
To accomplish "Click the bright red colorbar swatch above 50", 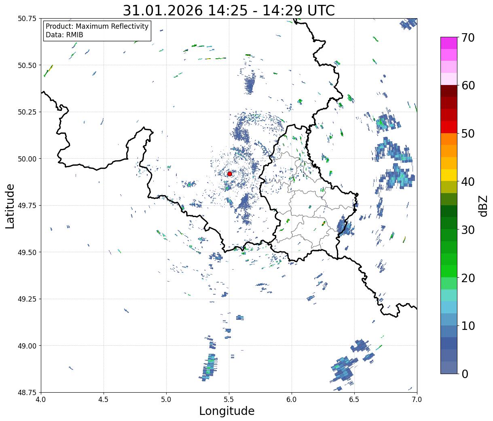I will 449,127.
